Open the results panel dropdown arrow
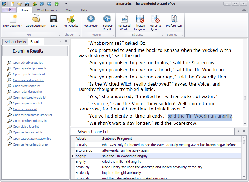249x182 pixels. 61,41
